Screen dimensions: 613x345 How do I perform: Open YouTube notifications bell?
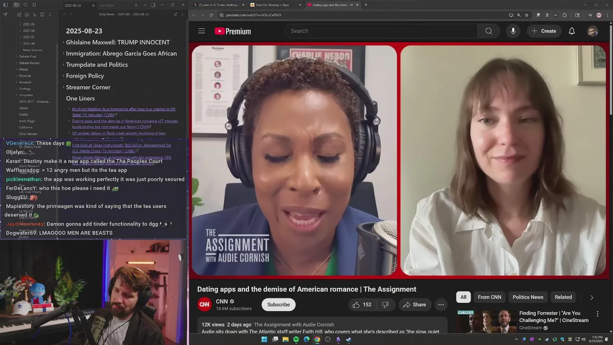(x=572, y=31)
